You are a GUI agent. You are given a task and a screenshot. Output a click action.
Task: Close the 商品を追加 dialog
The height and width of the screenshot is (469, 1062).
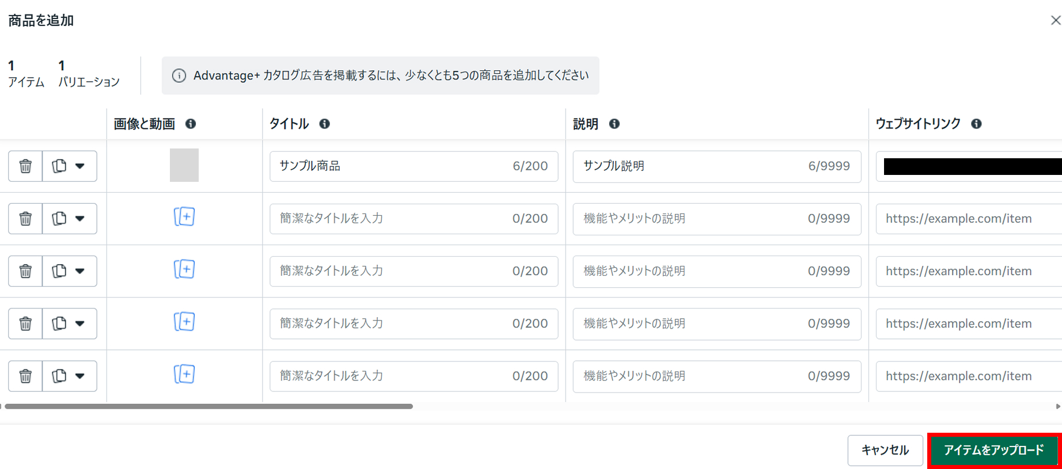(x=1055, y=21)
